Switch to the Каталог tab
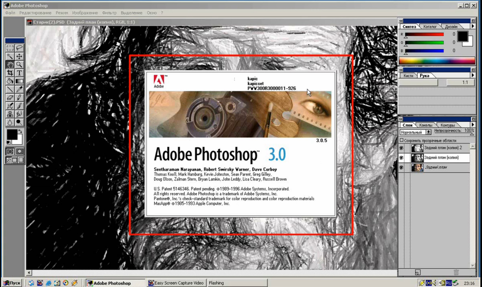The image size is (482, 287). tap(430, 27)
